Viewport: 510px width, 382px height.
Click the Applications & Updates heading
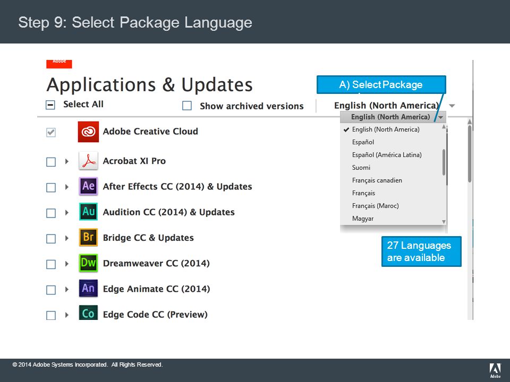point(149,85)
